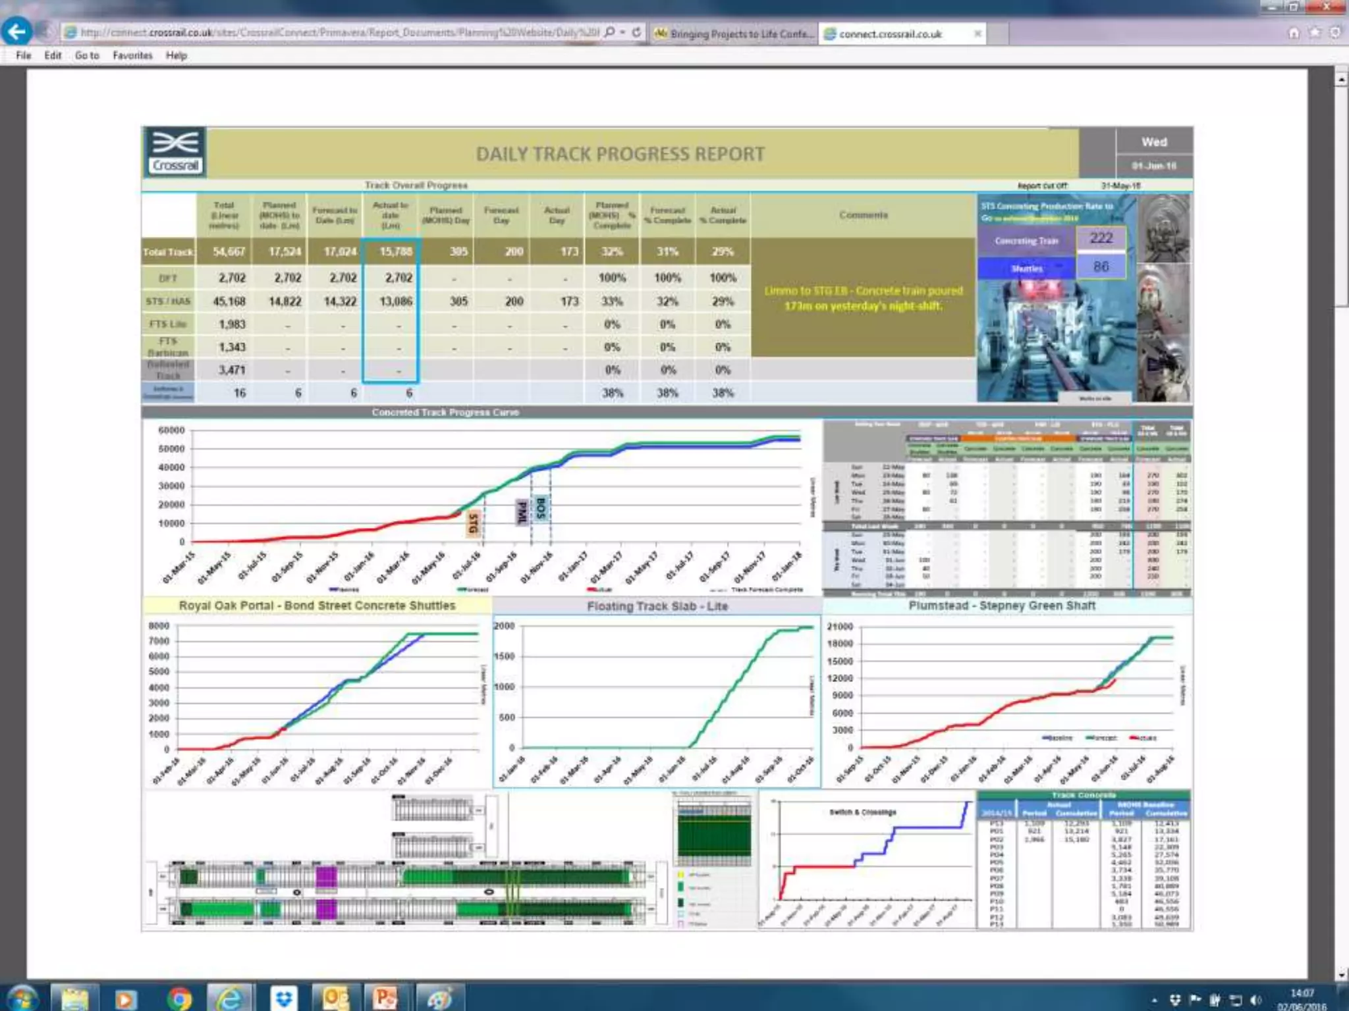The image size is (1349, 1011).
Task: Open Dropbox from the taskbar
Action: tap(284, 998)
